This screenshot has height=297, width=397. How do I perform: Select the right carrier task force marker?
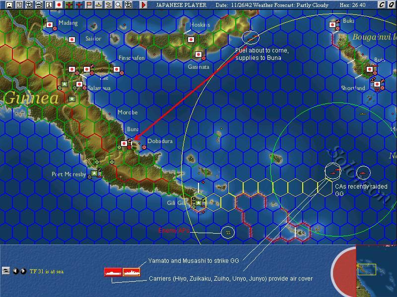363,173
